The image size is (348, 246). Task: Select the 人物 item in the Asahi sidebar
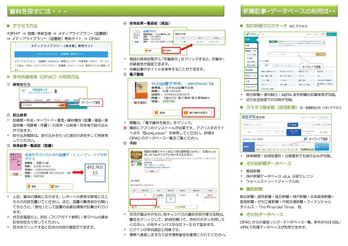pyautogui.click(x=251, y=81)
